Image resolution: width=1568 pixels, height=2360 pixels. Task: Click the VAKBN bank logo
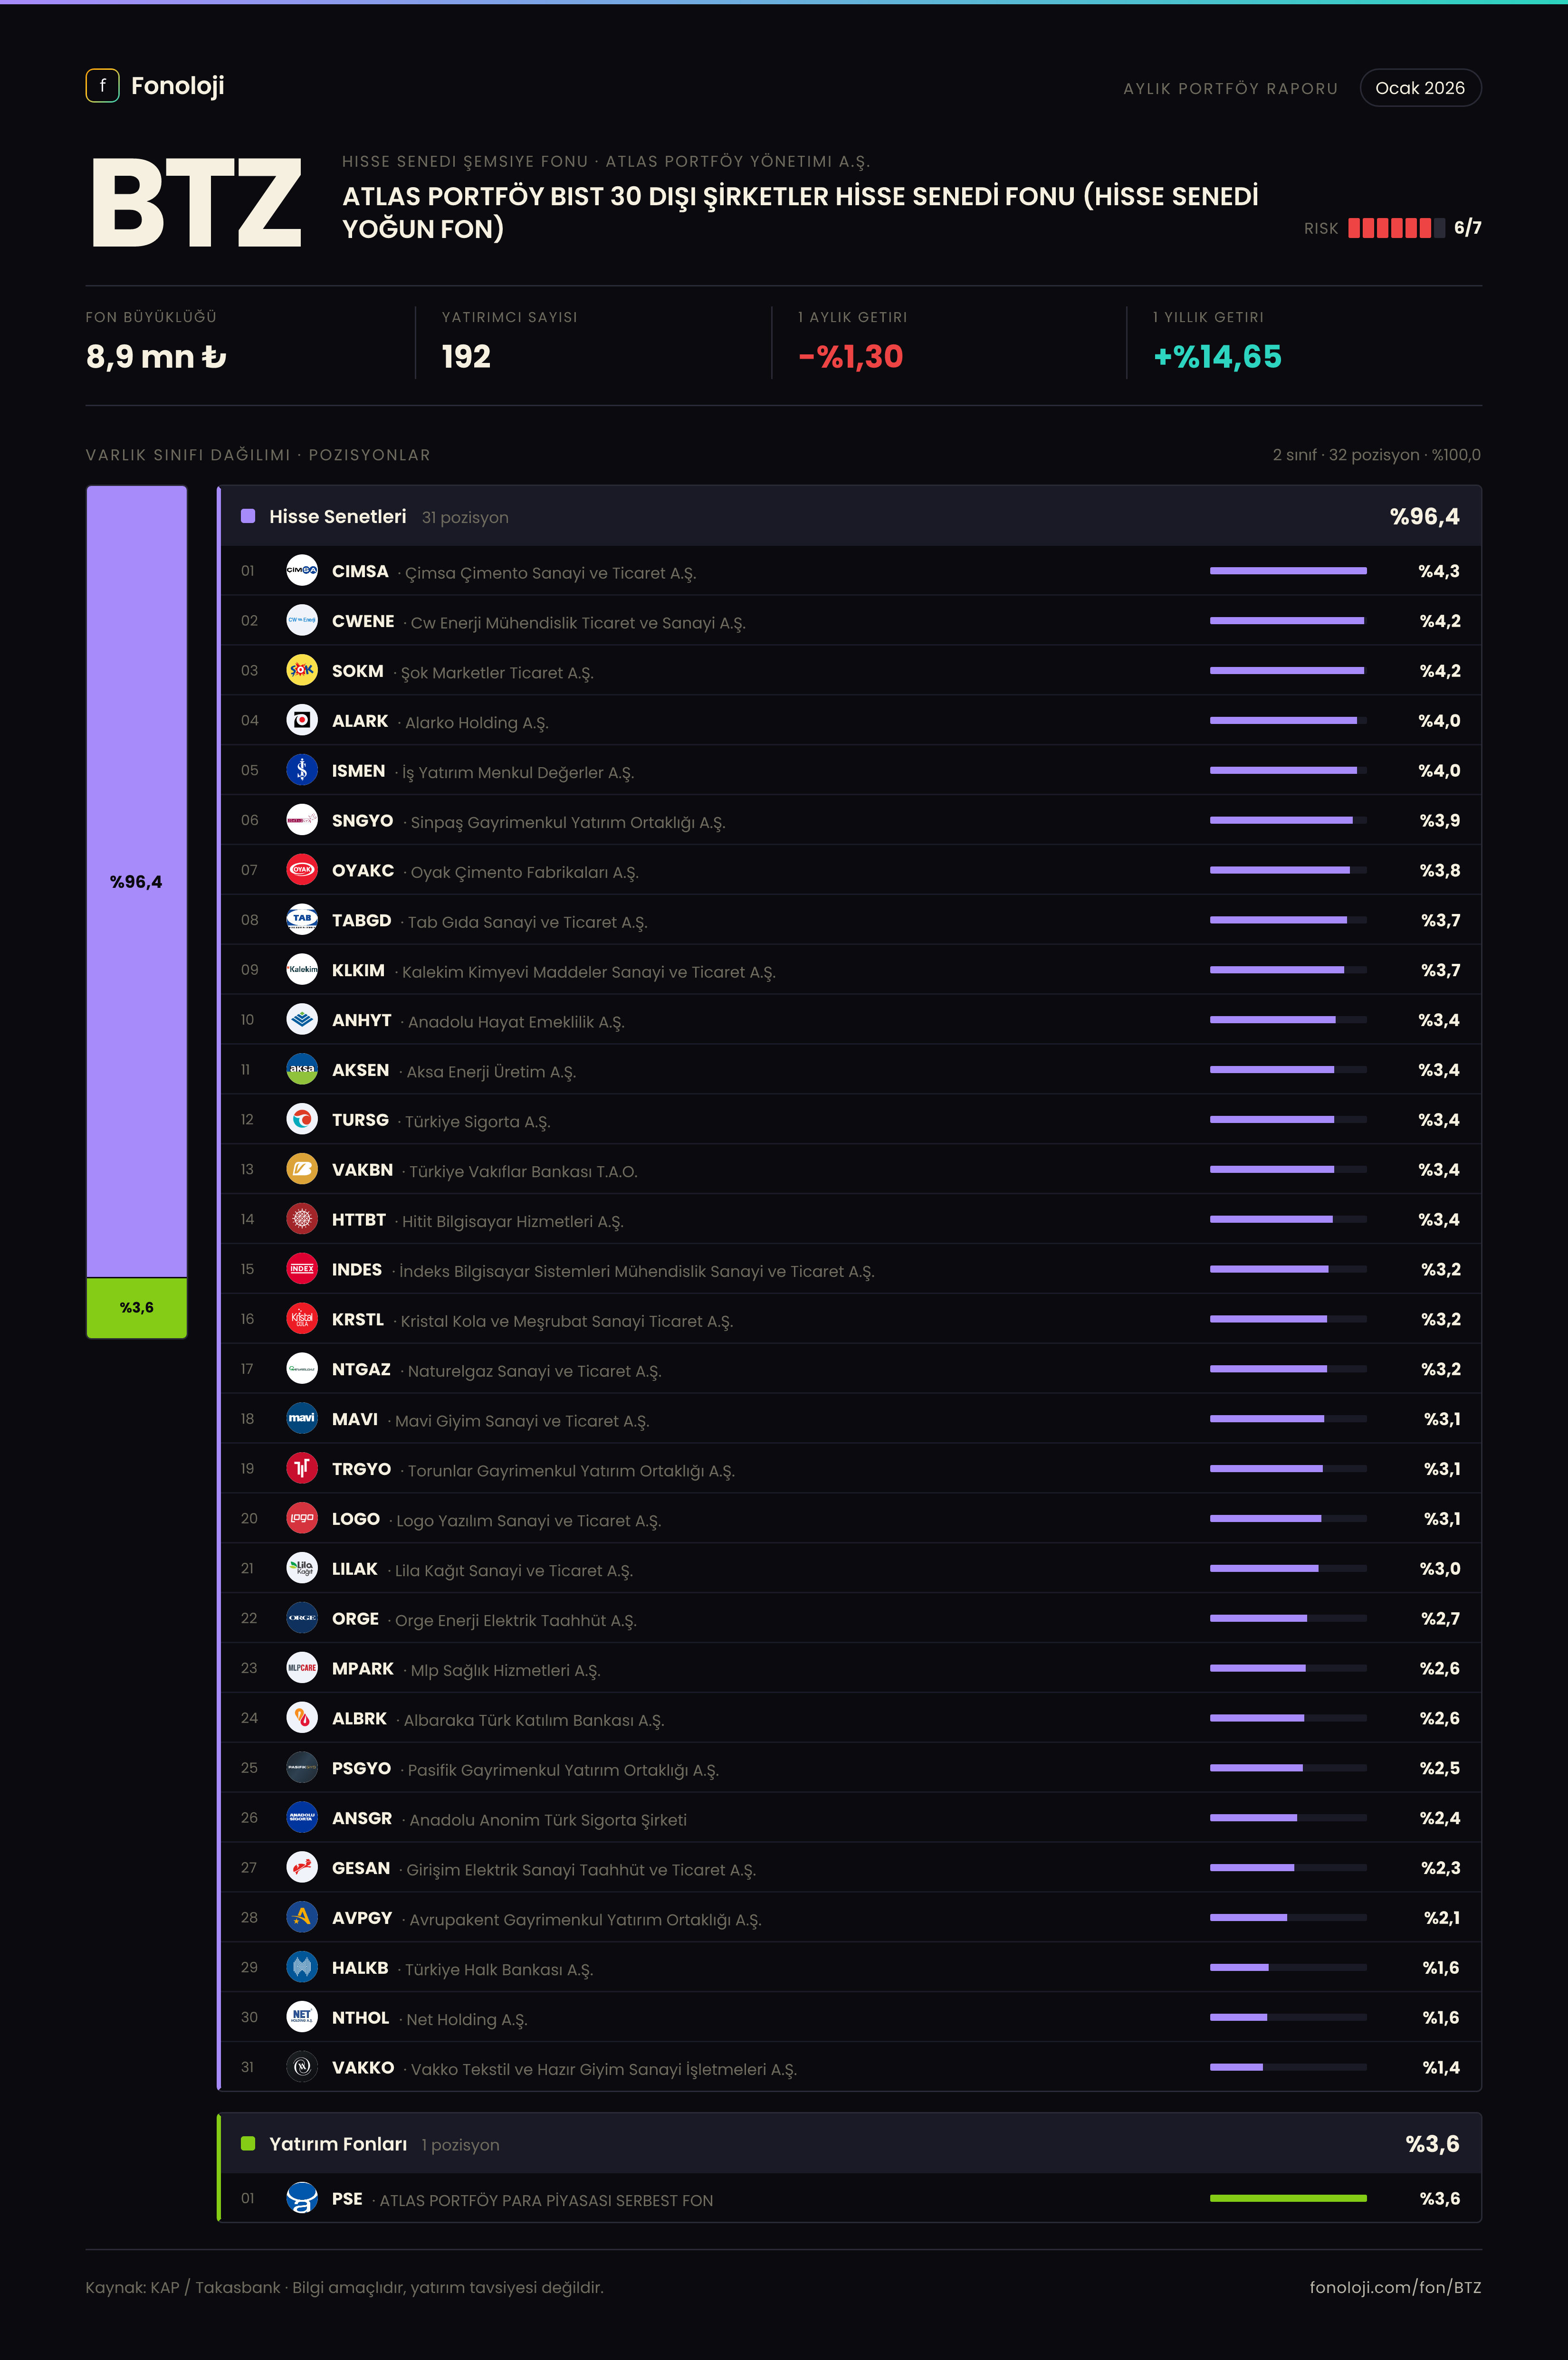coord(302,1170)
